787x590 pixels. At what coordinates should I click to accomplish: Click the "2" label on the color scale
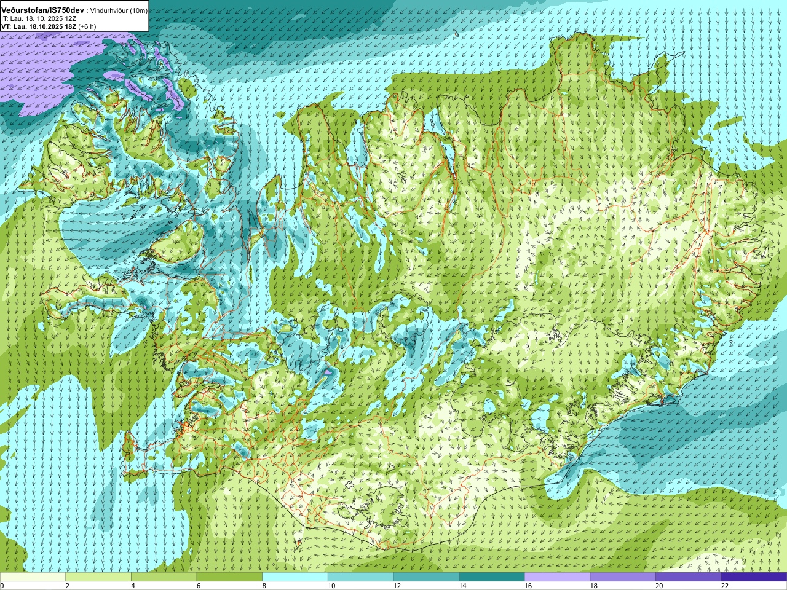point(67,586)
